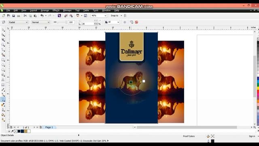Image resolution: width=259 pixels, height=146 pixels.
Task: Expand the Object Details arrow
Action: tap(79, 135)
